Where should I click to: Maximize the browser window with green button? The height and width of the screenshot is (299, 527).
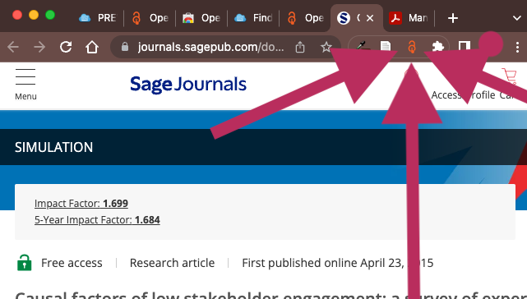50,15
